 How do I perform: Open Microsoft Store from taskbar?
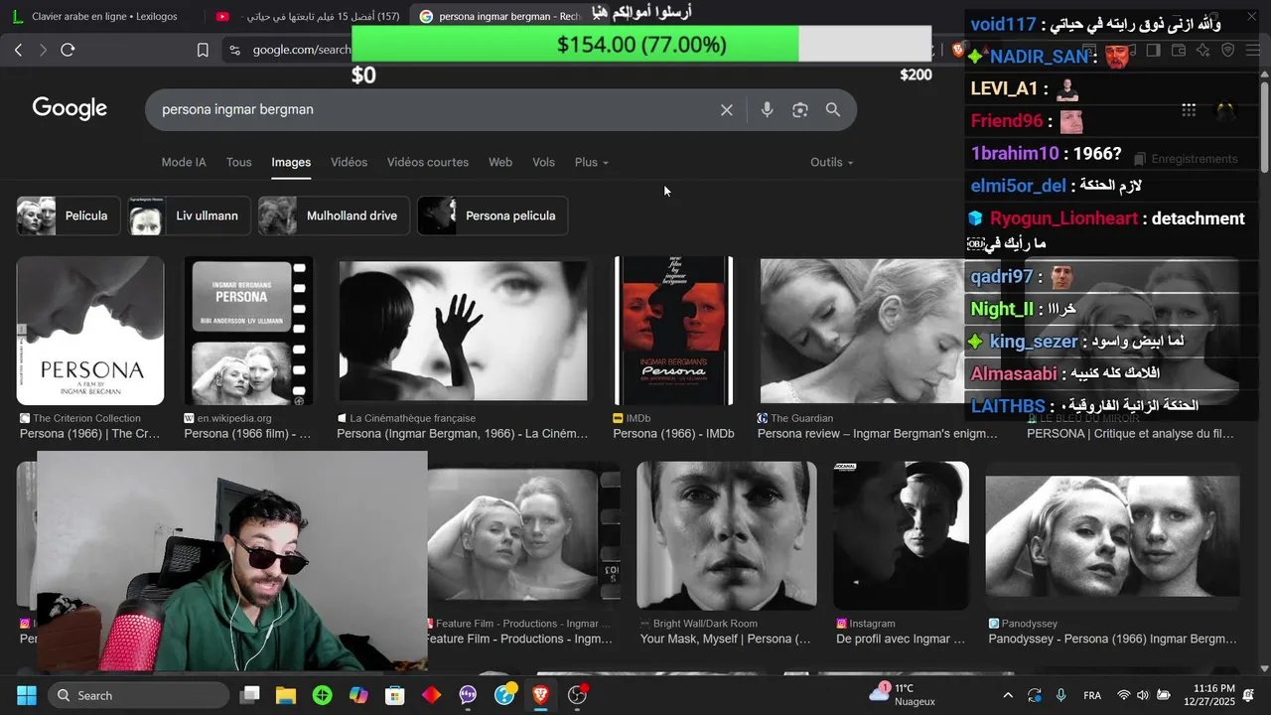(x=395, y=695)
